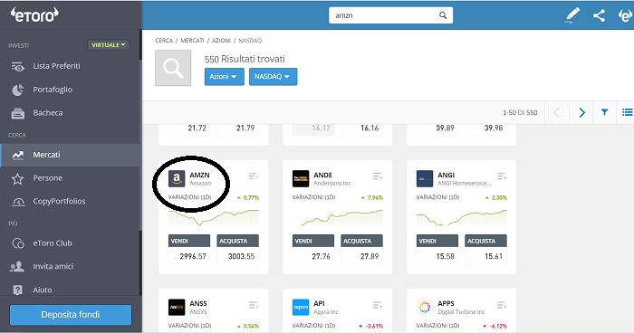The image size is (634, 333).
Task: Click the Agora Inc logo
Action: [x=301, y=307]
